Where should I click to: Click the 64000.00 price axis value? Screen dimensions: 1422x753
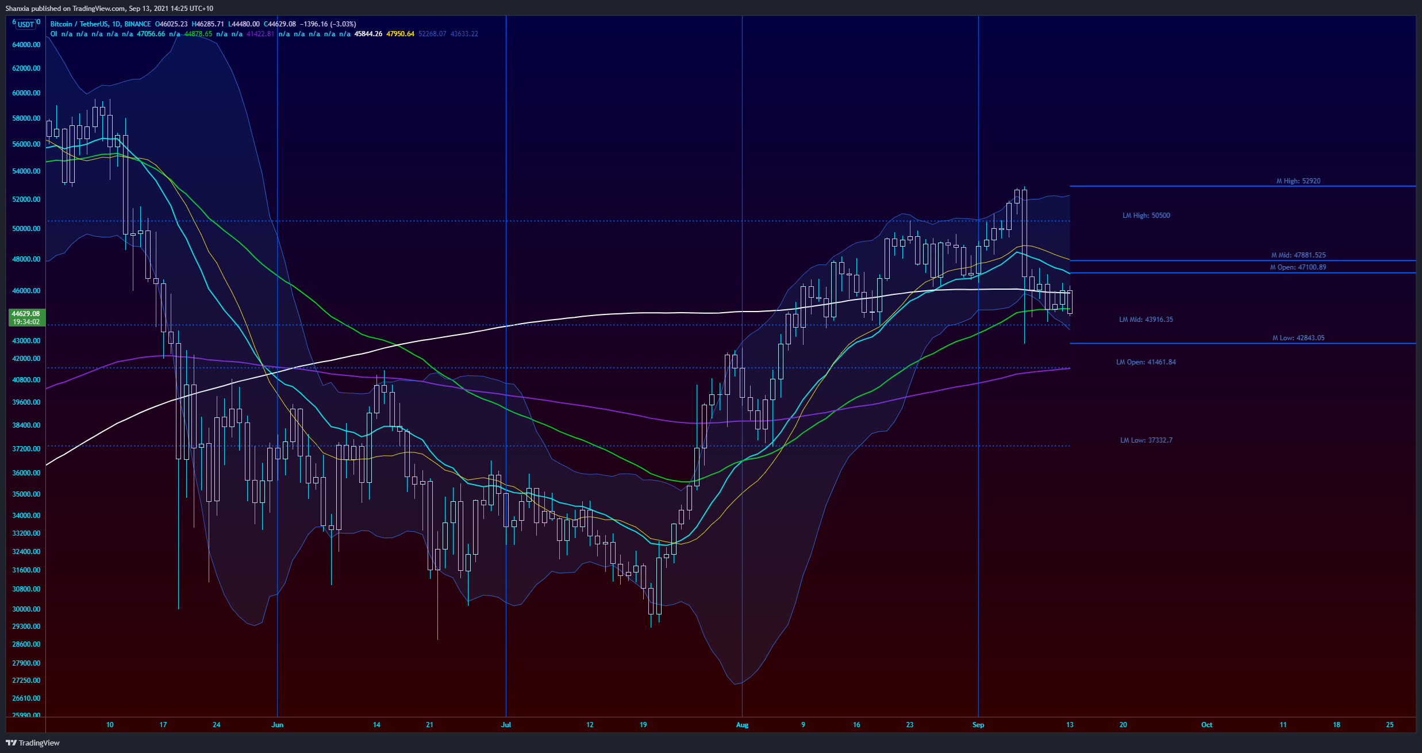(x=26, y=45)
